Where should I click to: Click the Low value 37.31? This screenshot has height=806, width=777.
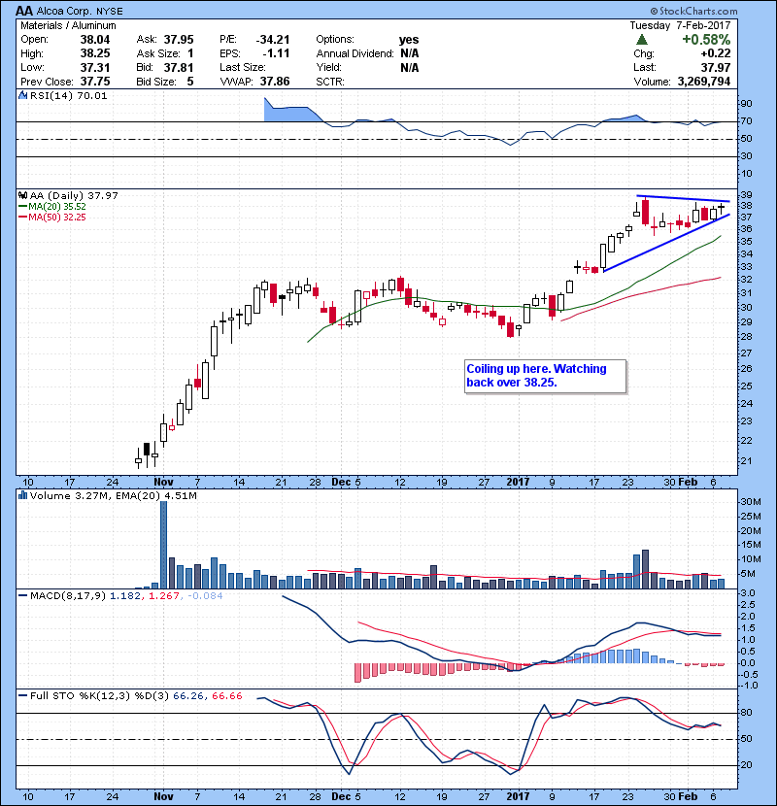coord(95,67)
